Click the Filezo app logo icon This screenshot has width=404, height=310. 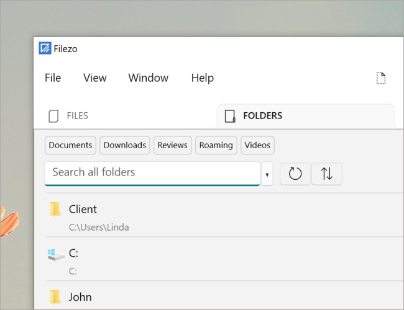(45, 48)
